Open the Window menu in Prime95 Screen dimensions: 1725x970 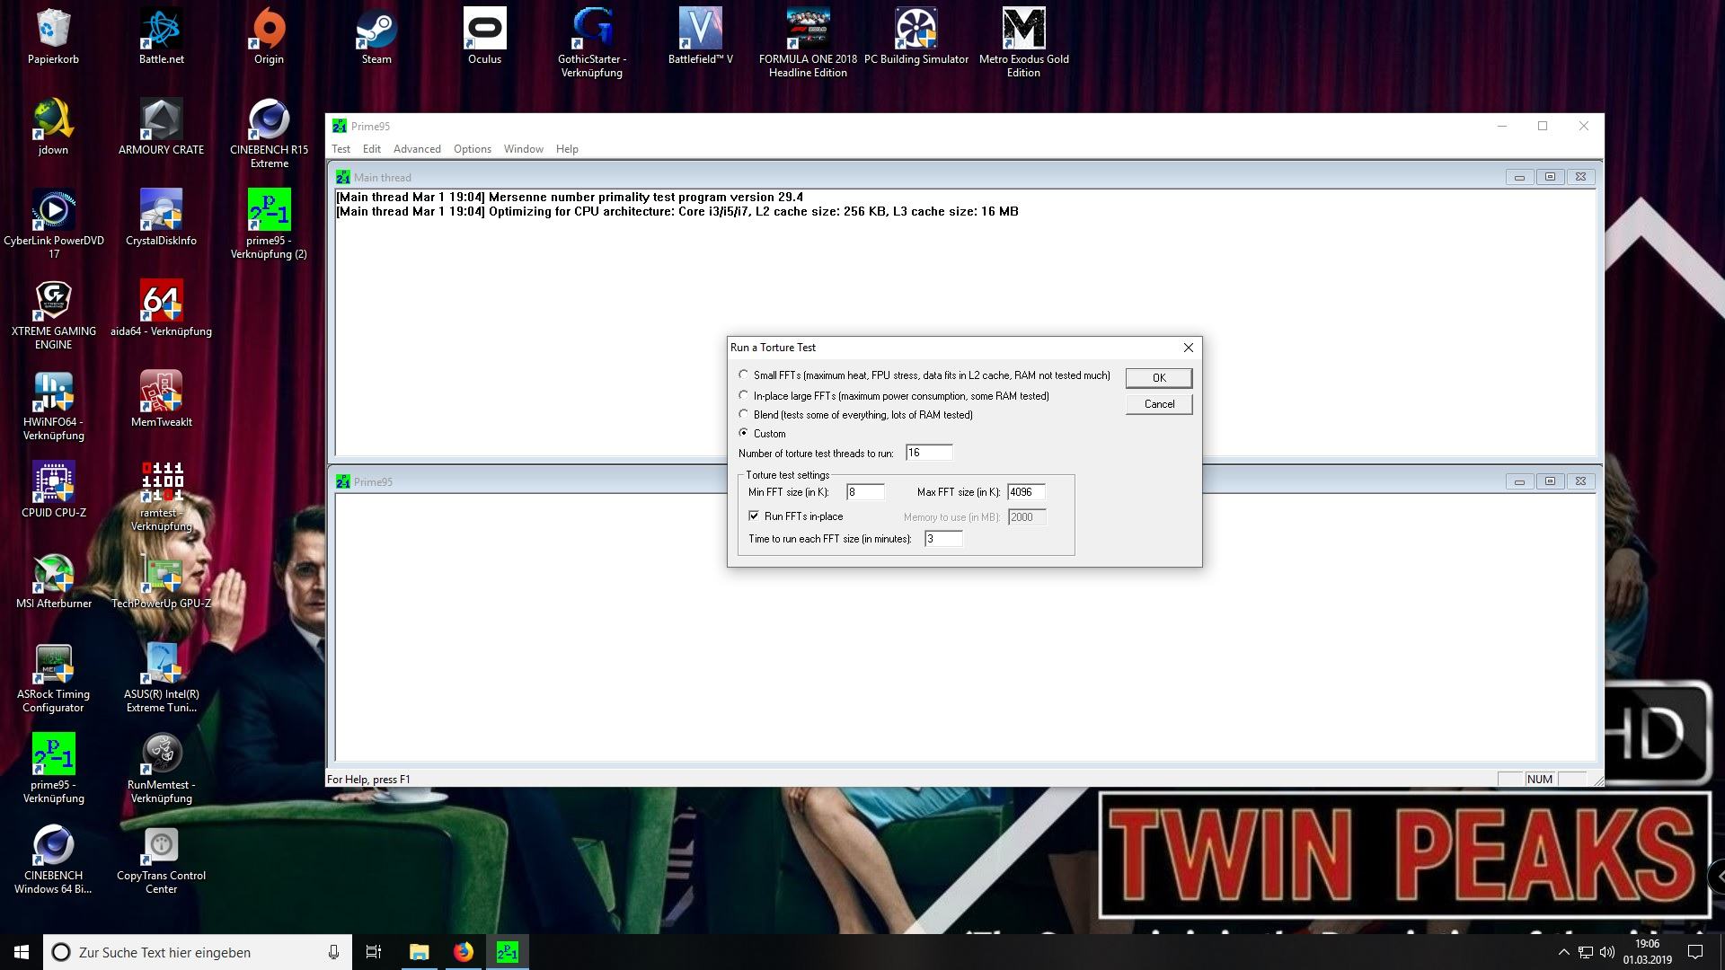tap(524, 149)
